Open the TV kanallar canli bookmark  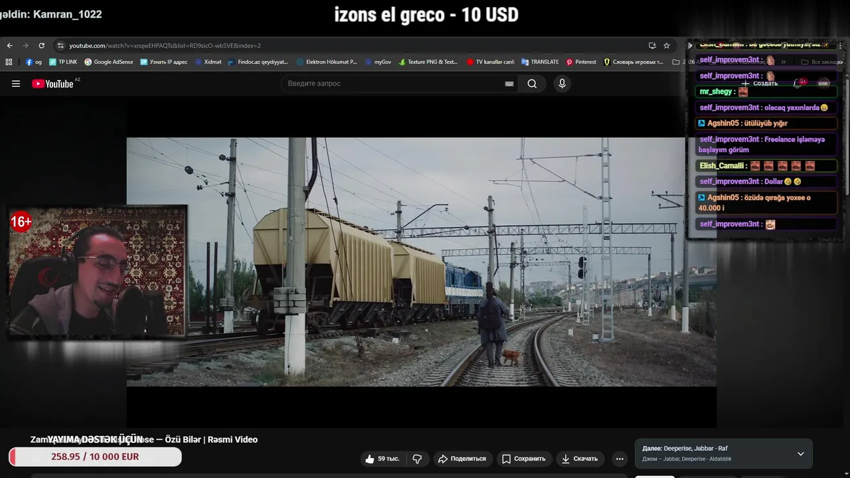tap(490, 62)
